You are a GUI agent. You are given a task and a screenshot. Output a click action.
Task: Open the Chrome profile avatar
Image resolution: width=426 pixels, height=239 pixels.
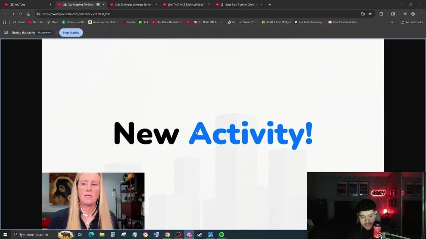pyautogui.click(x=413, y=14)
